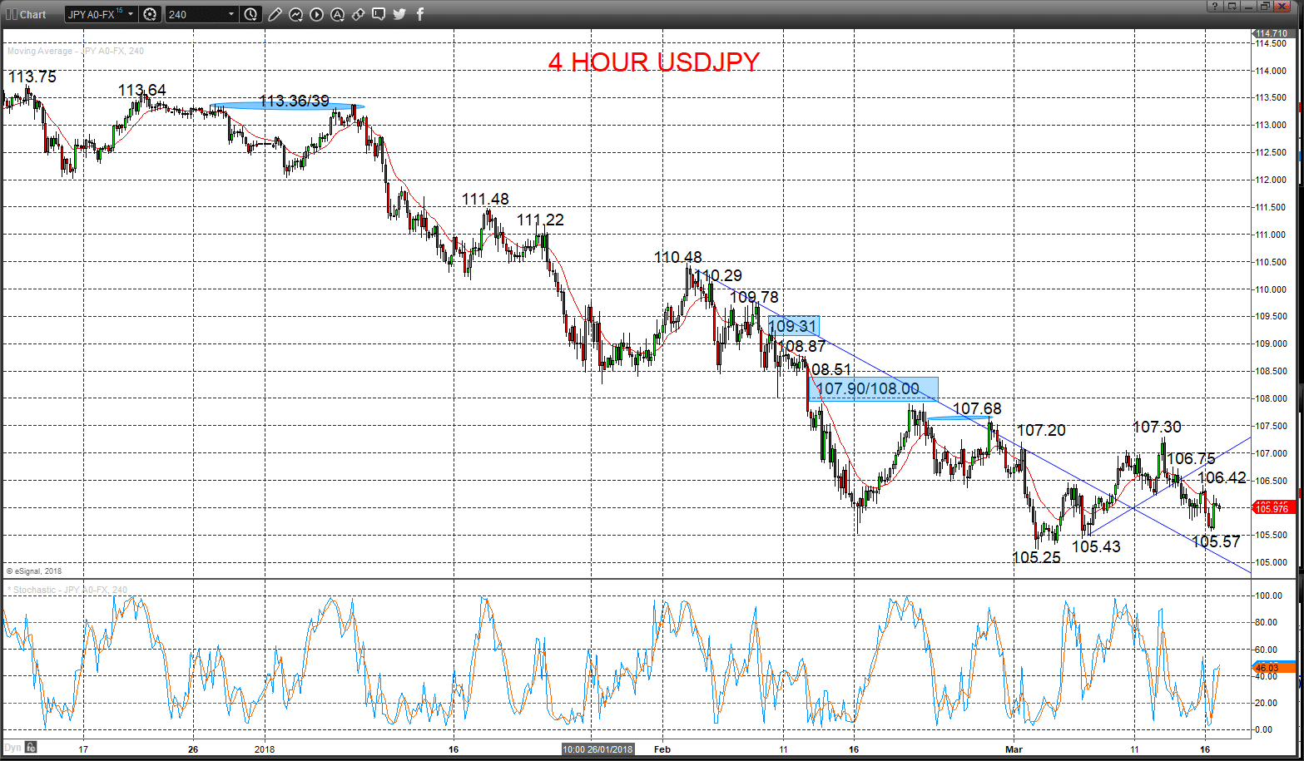Click the 114.710 cursor price tag
Image resolution: width=1304 pixels, height=761 pixels.
(1272, 33)
